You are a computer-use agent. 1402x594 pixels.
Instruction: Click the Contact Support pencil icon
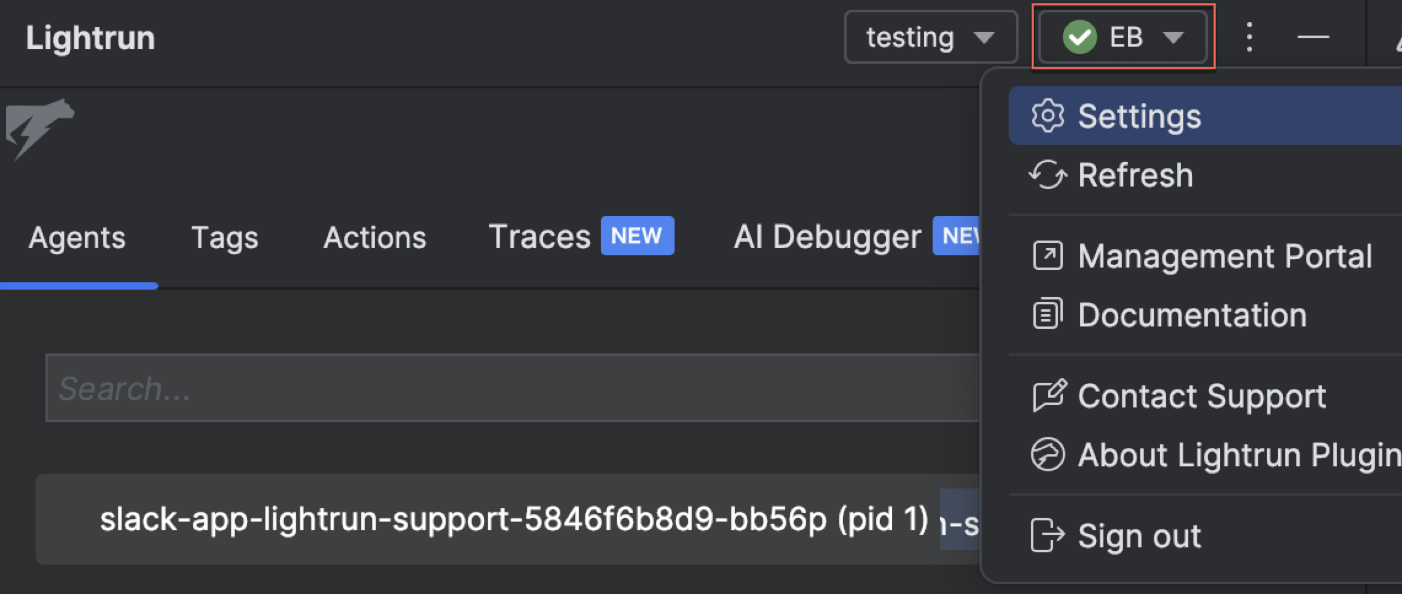(1049, 395)
